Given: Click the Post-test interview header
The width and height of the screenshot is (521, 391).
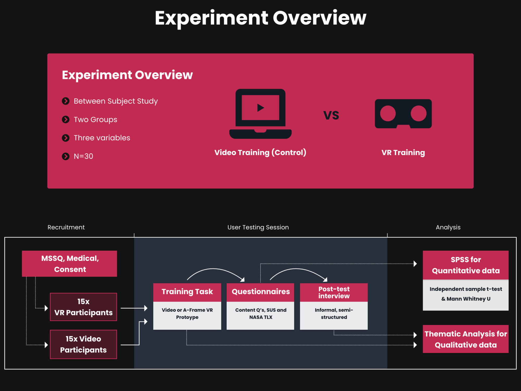Looking at the screenshot, I should [334, 292].
